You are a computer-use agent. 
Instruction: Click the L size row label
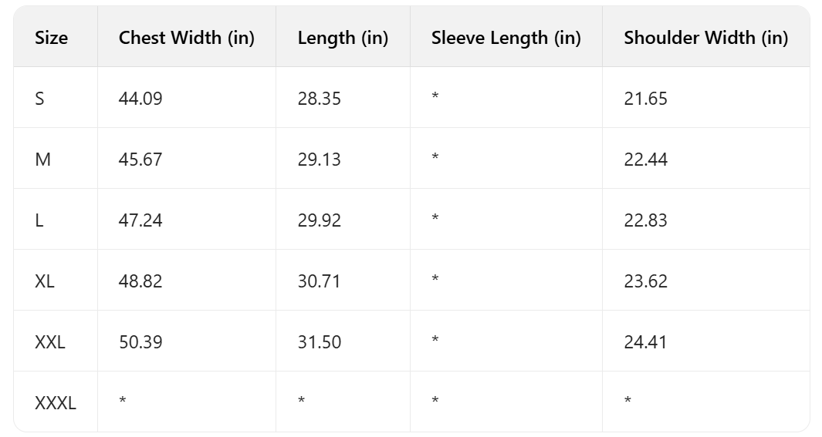point(39,220)
